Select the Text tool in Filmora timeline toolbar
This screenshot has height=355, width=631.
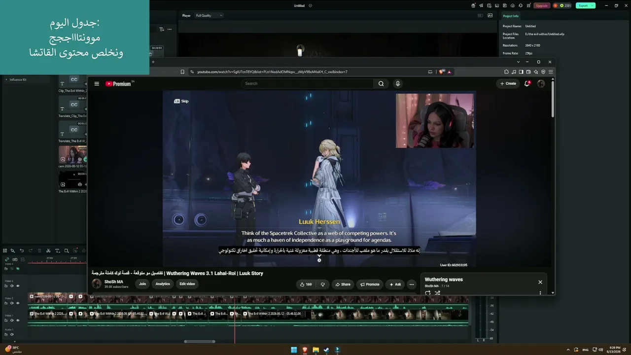pos(57,250)
